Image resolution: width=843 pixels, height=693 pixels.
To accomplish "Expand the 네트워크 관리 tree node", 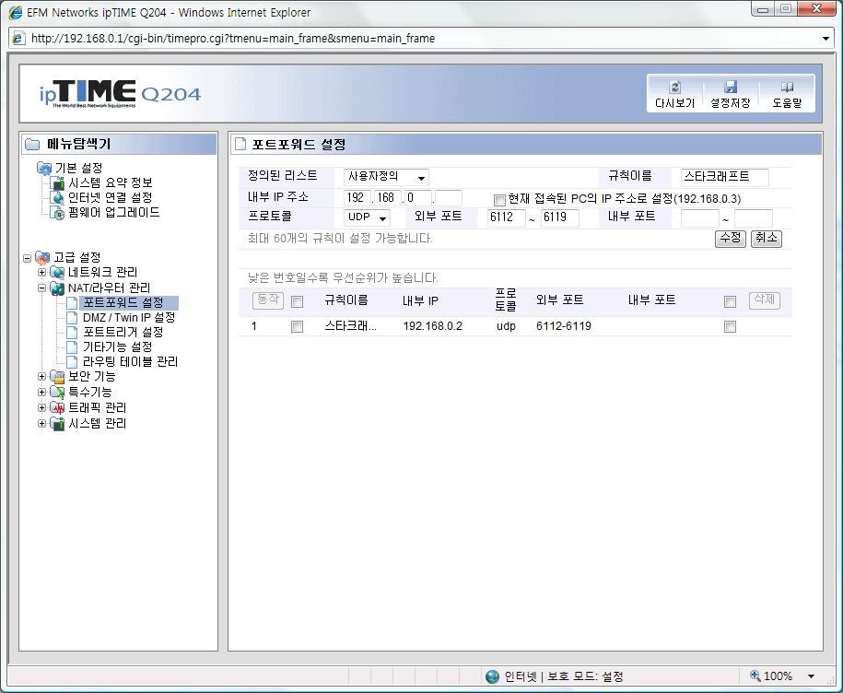I will [x=41, y=273].
